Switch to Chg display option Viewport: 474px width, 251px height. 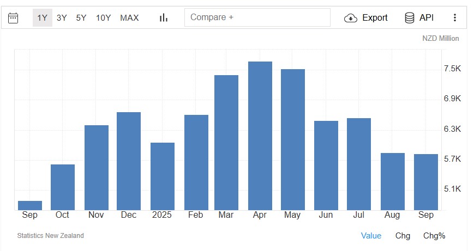pyautogui.click(x=403, y=236)
